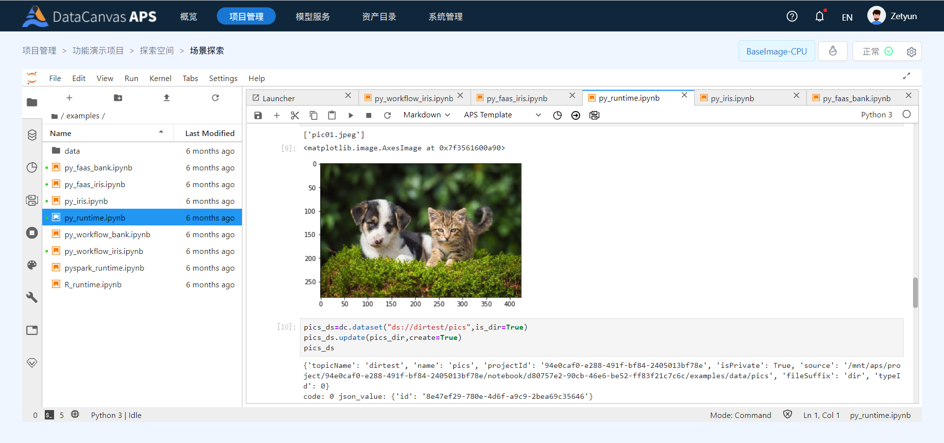Expand the notebook to fullscreen
944x443 pixels.
[907, 76]
